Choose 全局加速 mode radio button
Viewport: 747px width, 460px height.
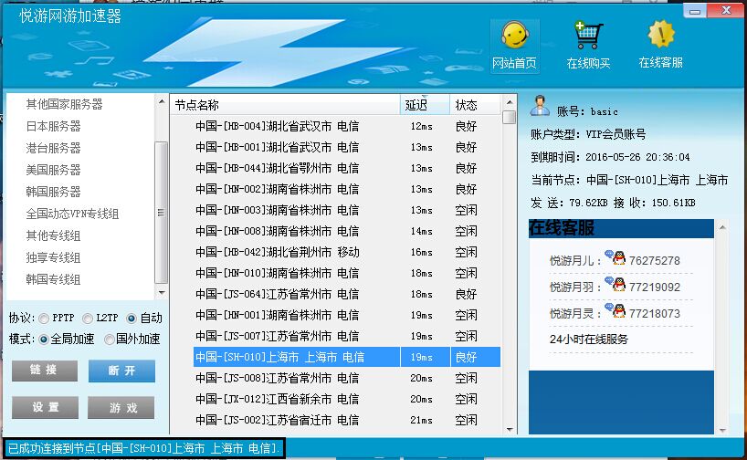[x=44, y=340]
